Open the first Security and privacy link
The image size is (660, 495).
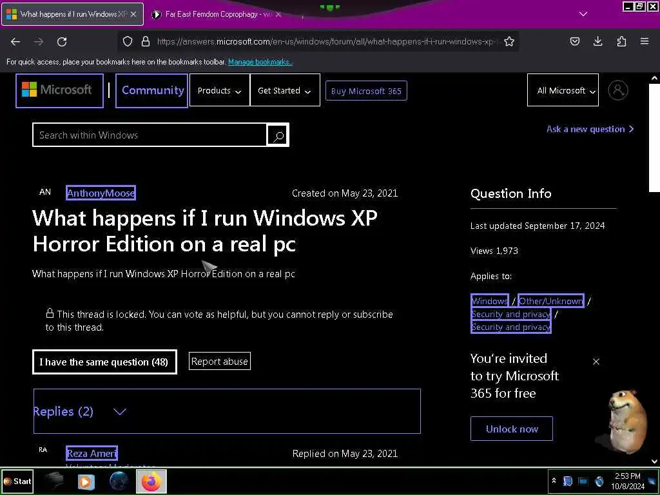point(511,314)
